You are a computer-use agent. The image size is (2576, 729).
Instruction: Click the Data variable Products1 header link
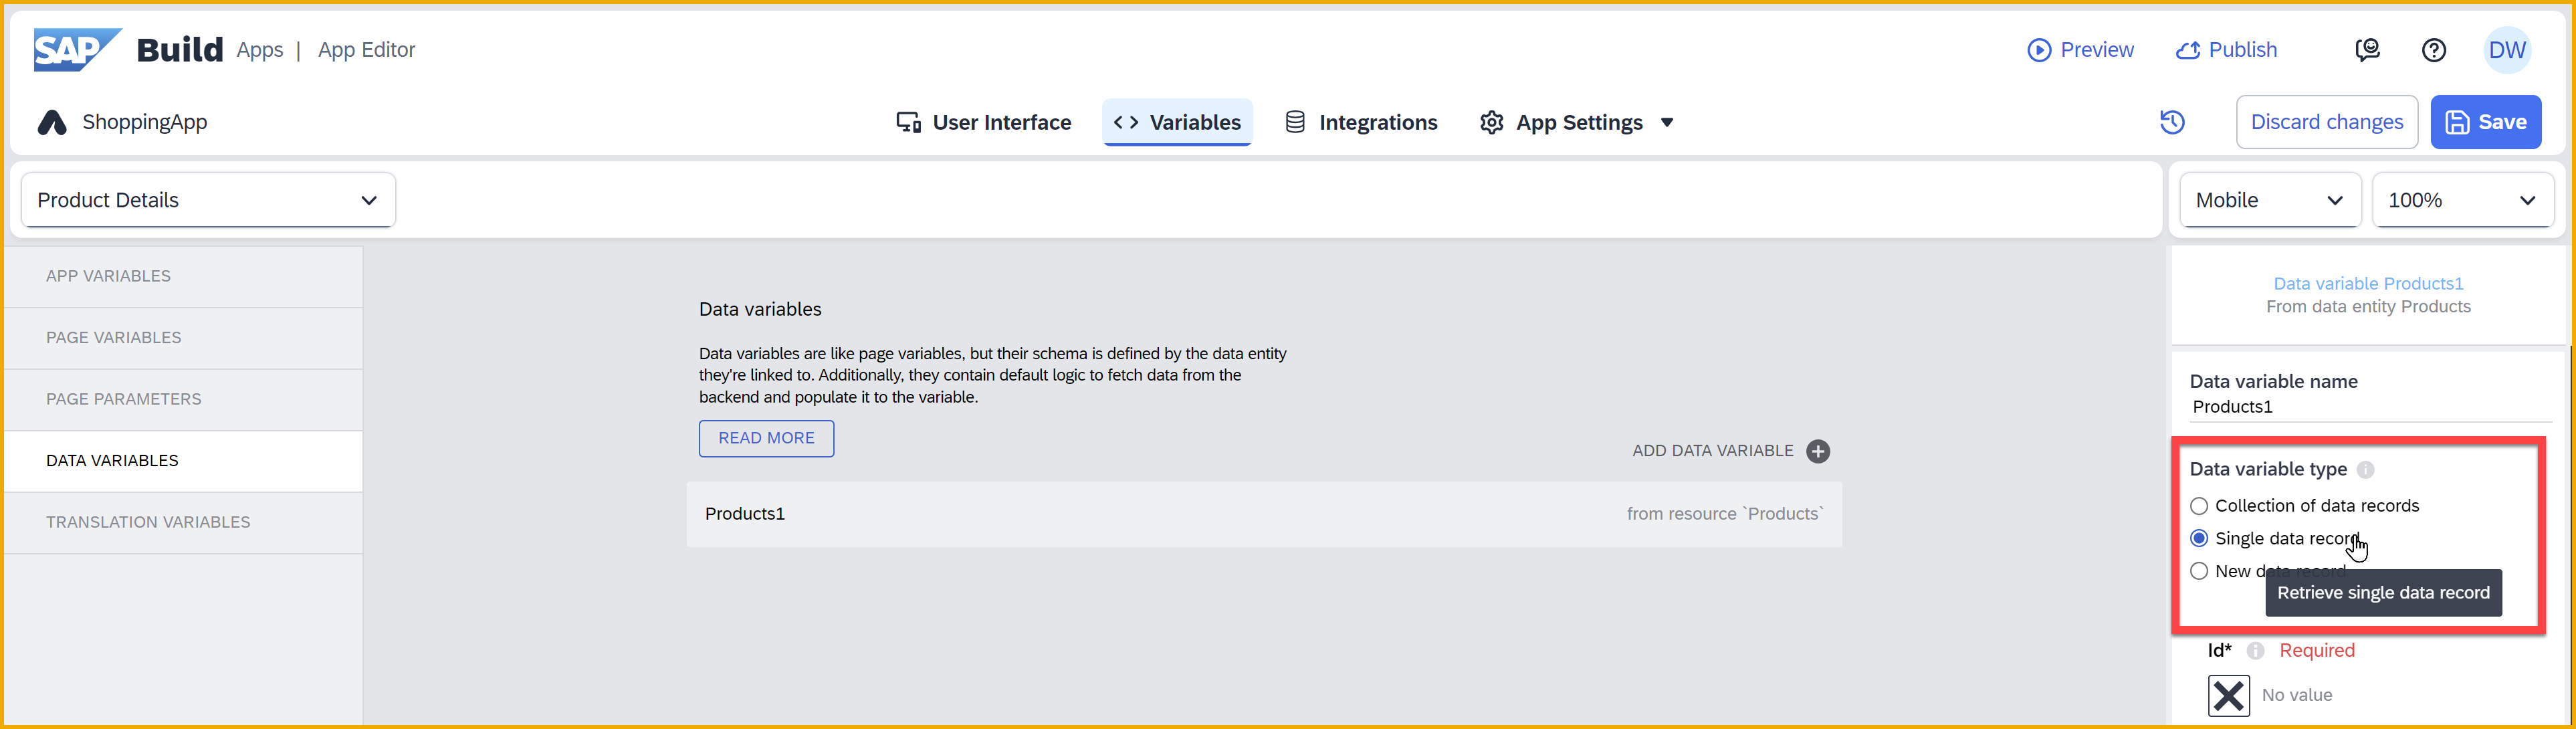point(2368,284)
